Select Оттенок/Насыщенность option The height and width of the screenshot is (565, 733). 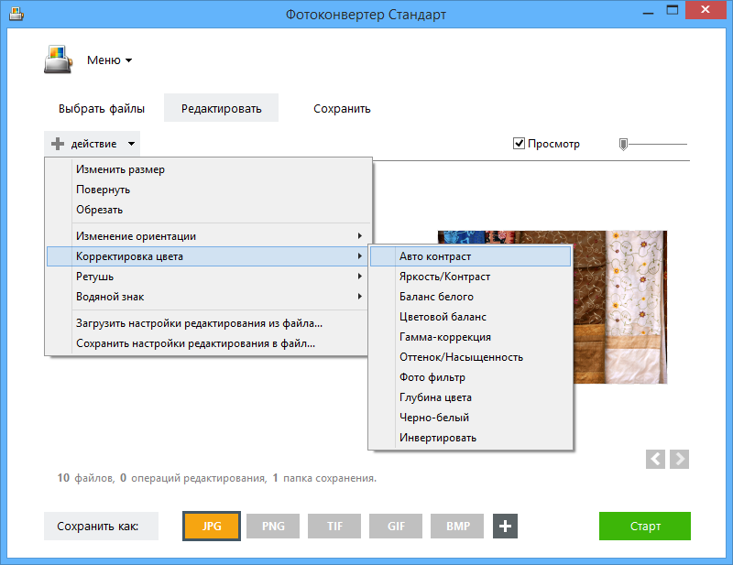pos(470,357)
